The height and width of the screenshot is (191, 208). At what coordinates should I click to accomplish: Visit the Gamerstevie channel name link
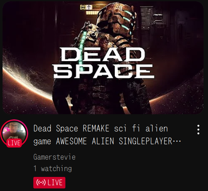(54, 157)
